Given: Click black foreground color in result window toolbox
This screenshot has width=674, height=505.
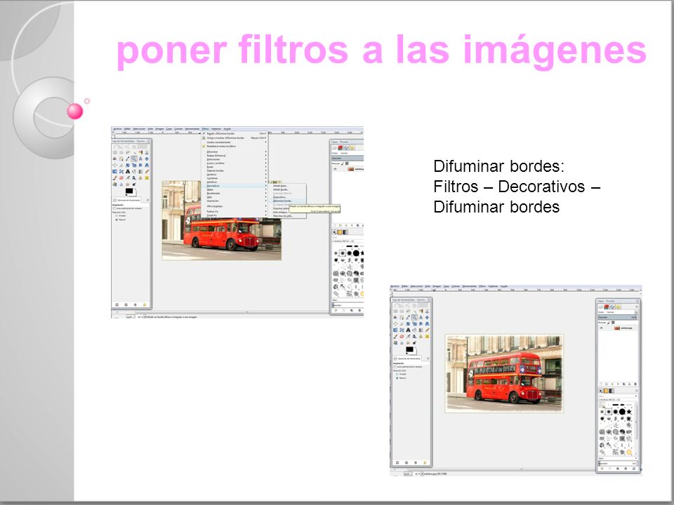Looking at the screenshot, I should (x=409, y=349).
